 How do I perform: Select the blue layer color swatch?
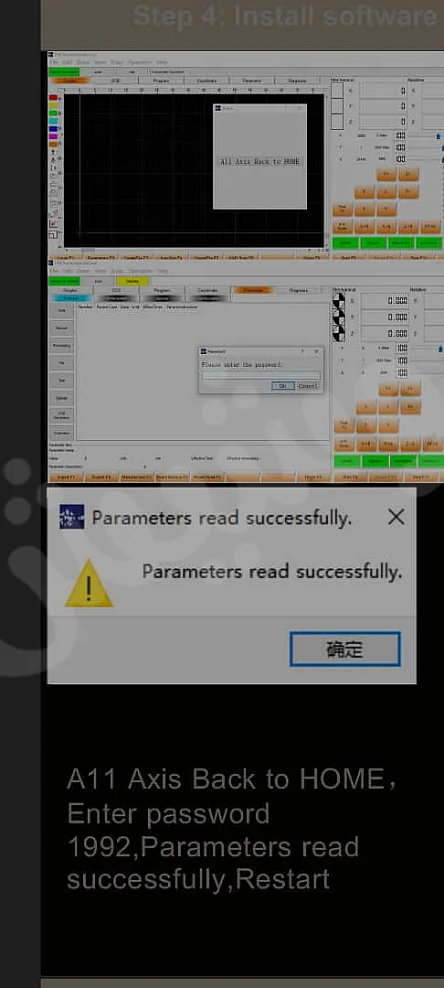(x=53, y=128)
